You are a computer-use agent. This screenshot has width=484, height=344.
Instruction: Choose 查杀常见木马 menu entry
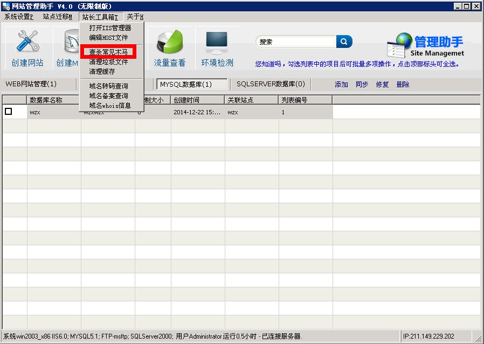(x=108, y=52)
